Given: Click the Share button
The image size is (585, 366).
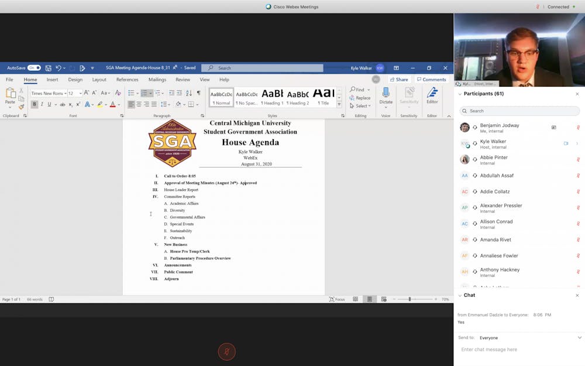Looking at the screenshot, I should (x=399, y=80).
